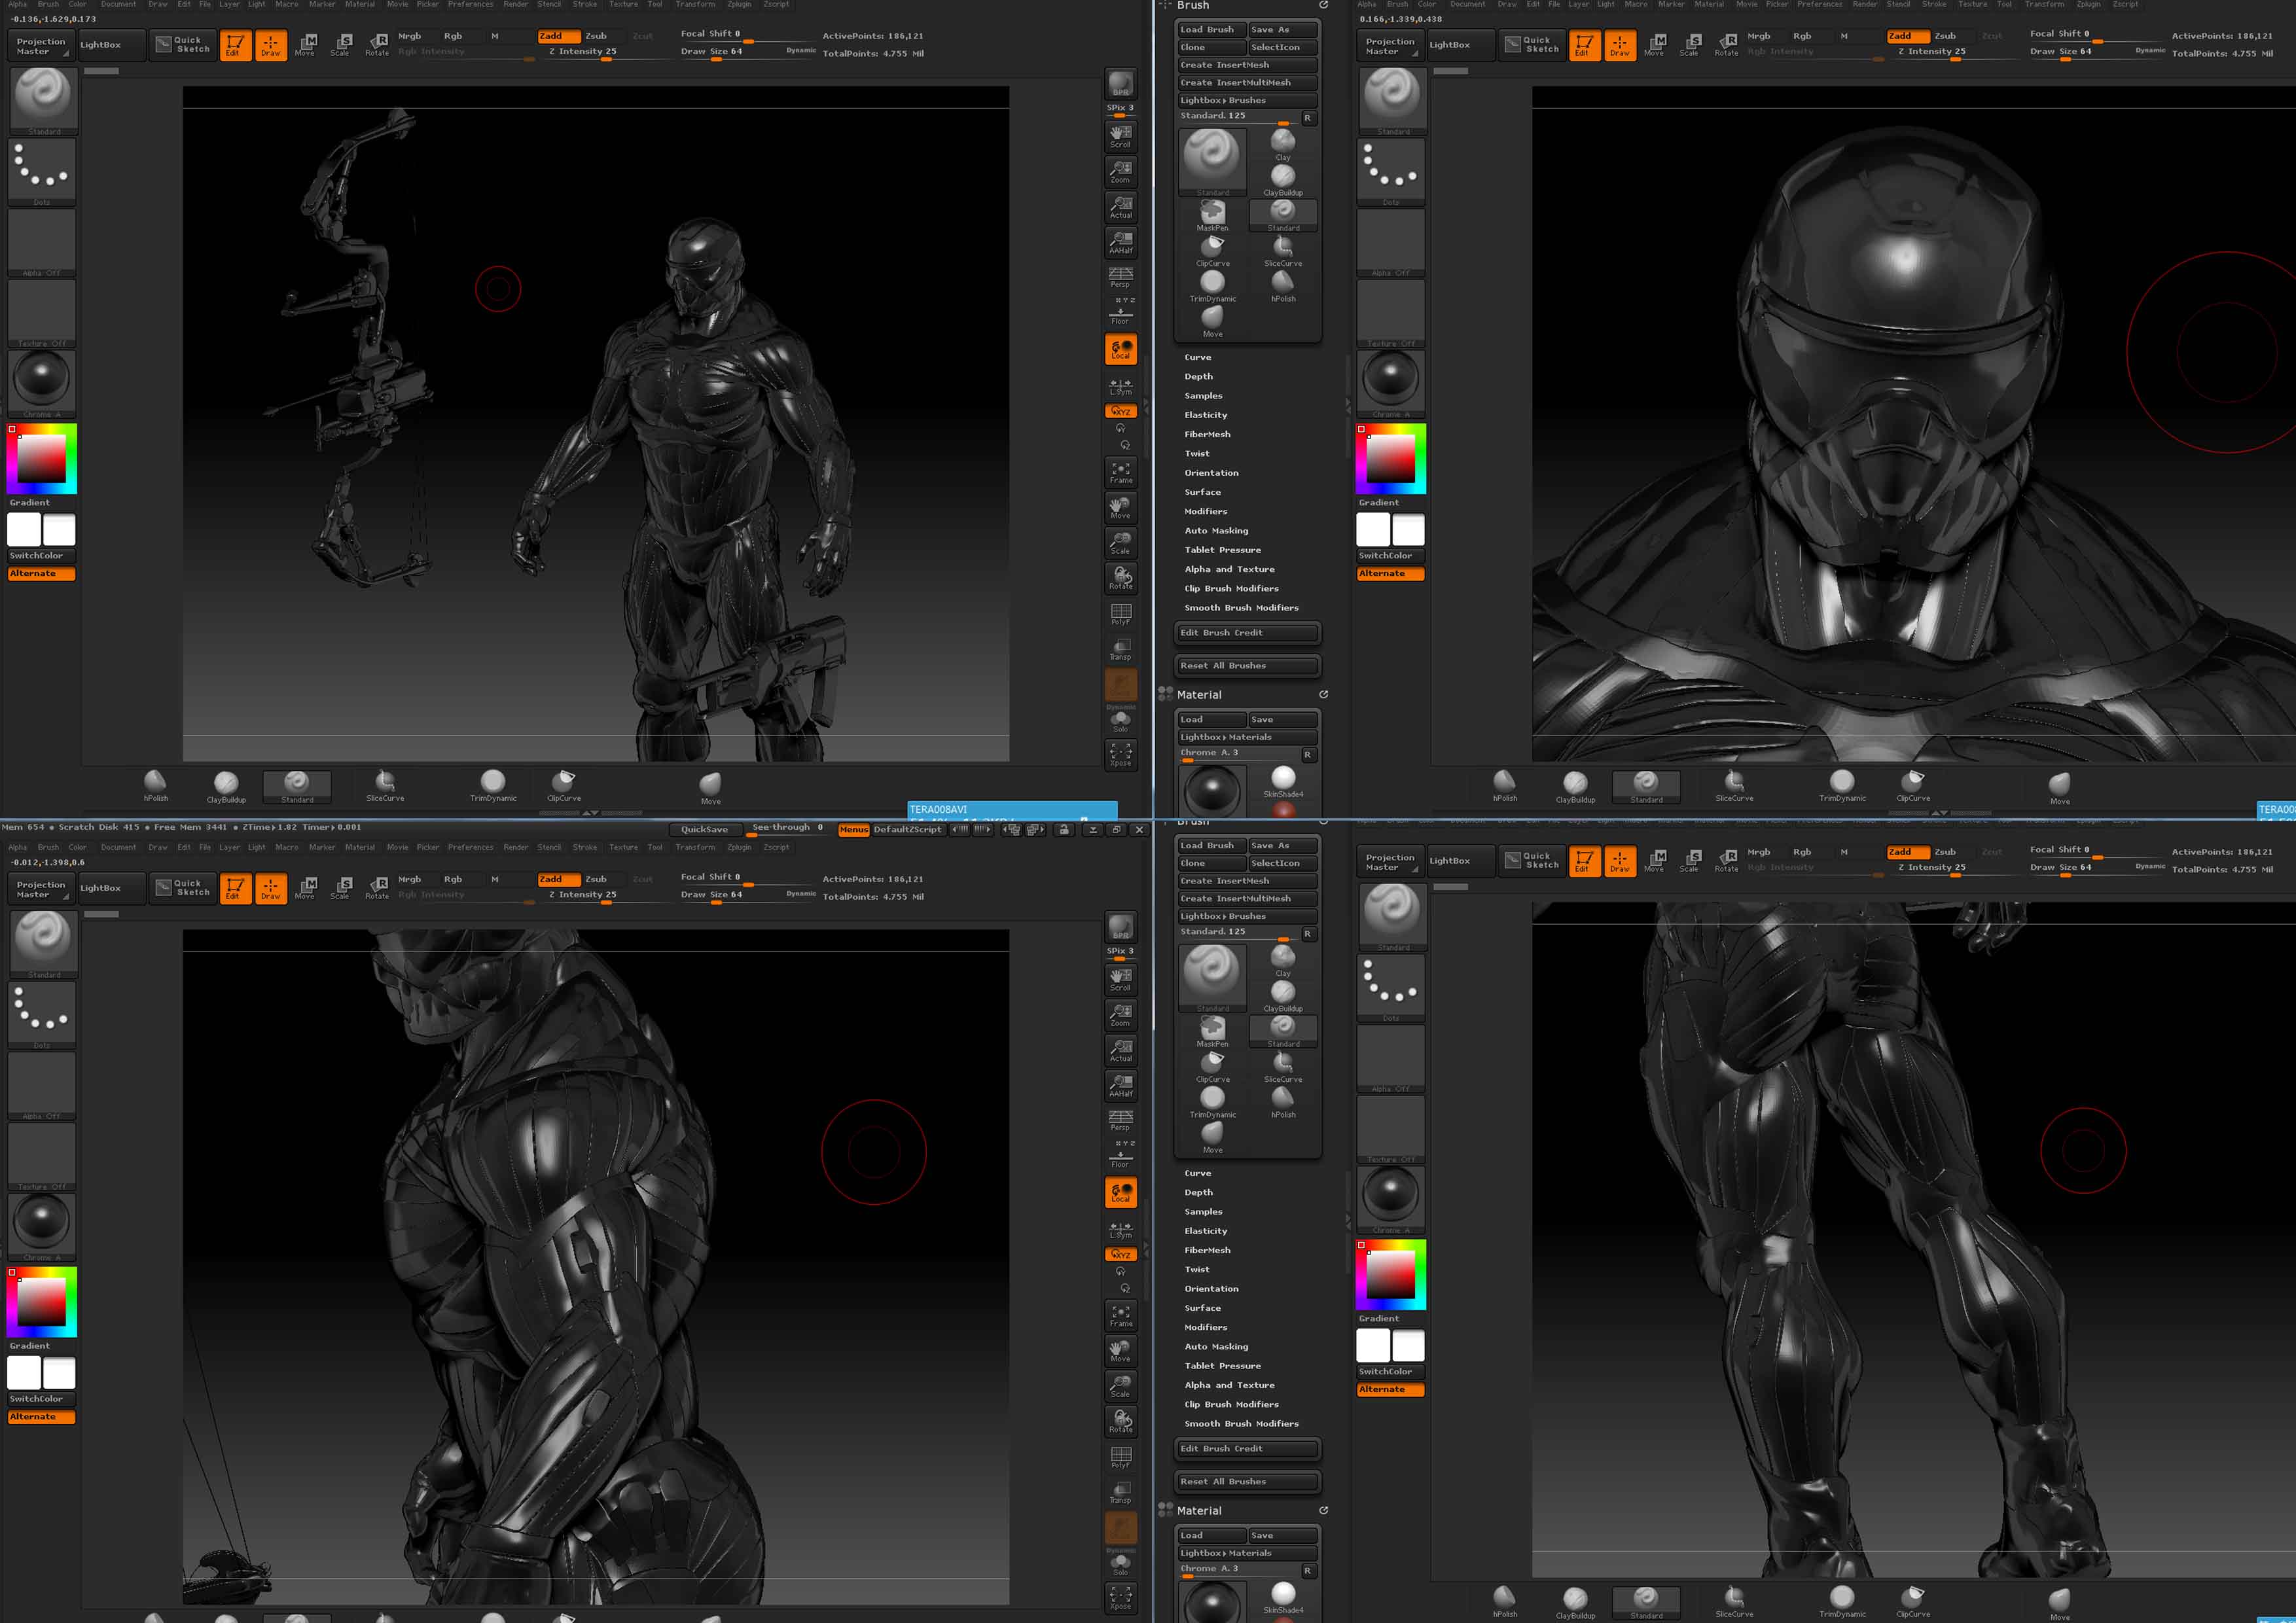
Task: Click Dots stroke thumbnail in top-left window
Action: [41, 171]
